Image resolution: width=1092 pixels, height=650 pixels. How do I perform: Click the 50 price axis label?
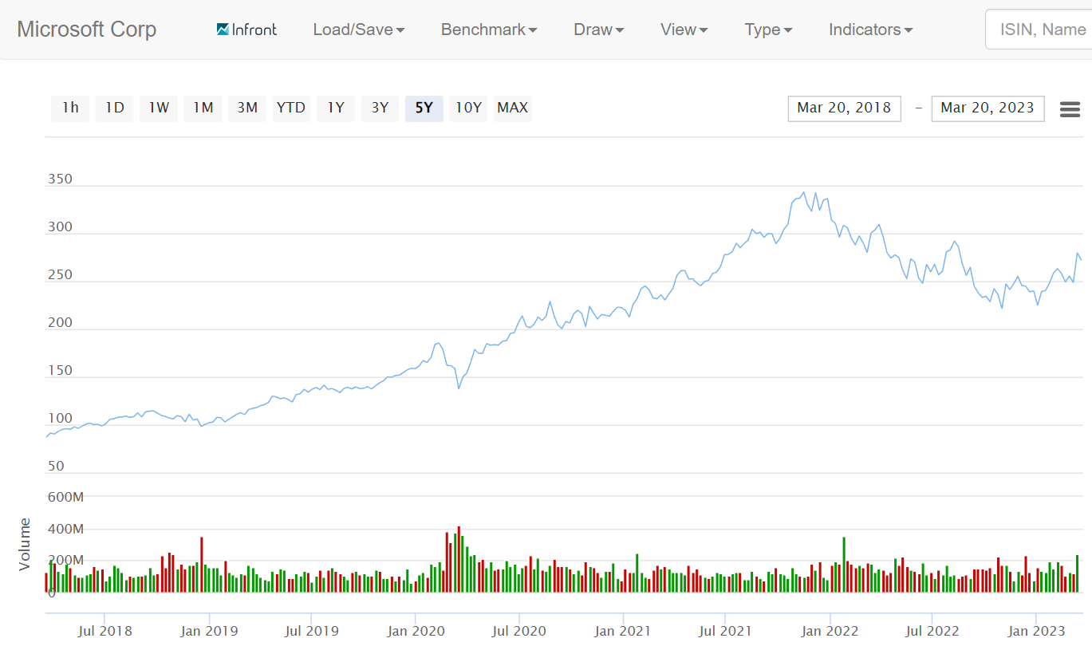56,466
